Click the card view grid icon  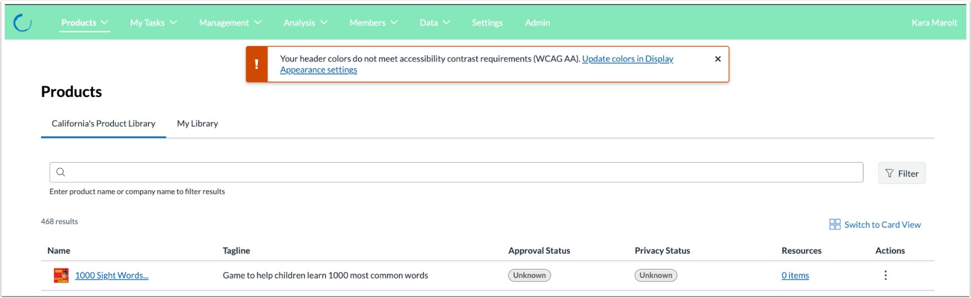click(x=835, y=224)
